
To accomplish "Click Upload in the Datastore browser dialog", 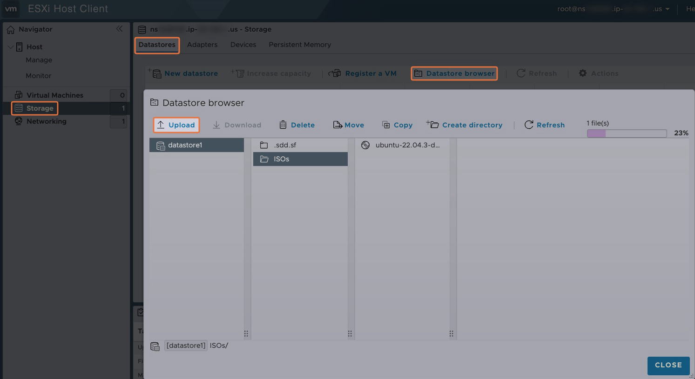I will point(176,125).
